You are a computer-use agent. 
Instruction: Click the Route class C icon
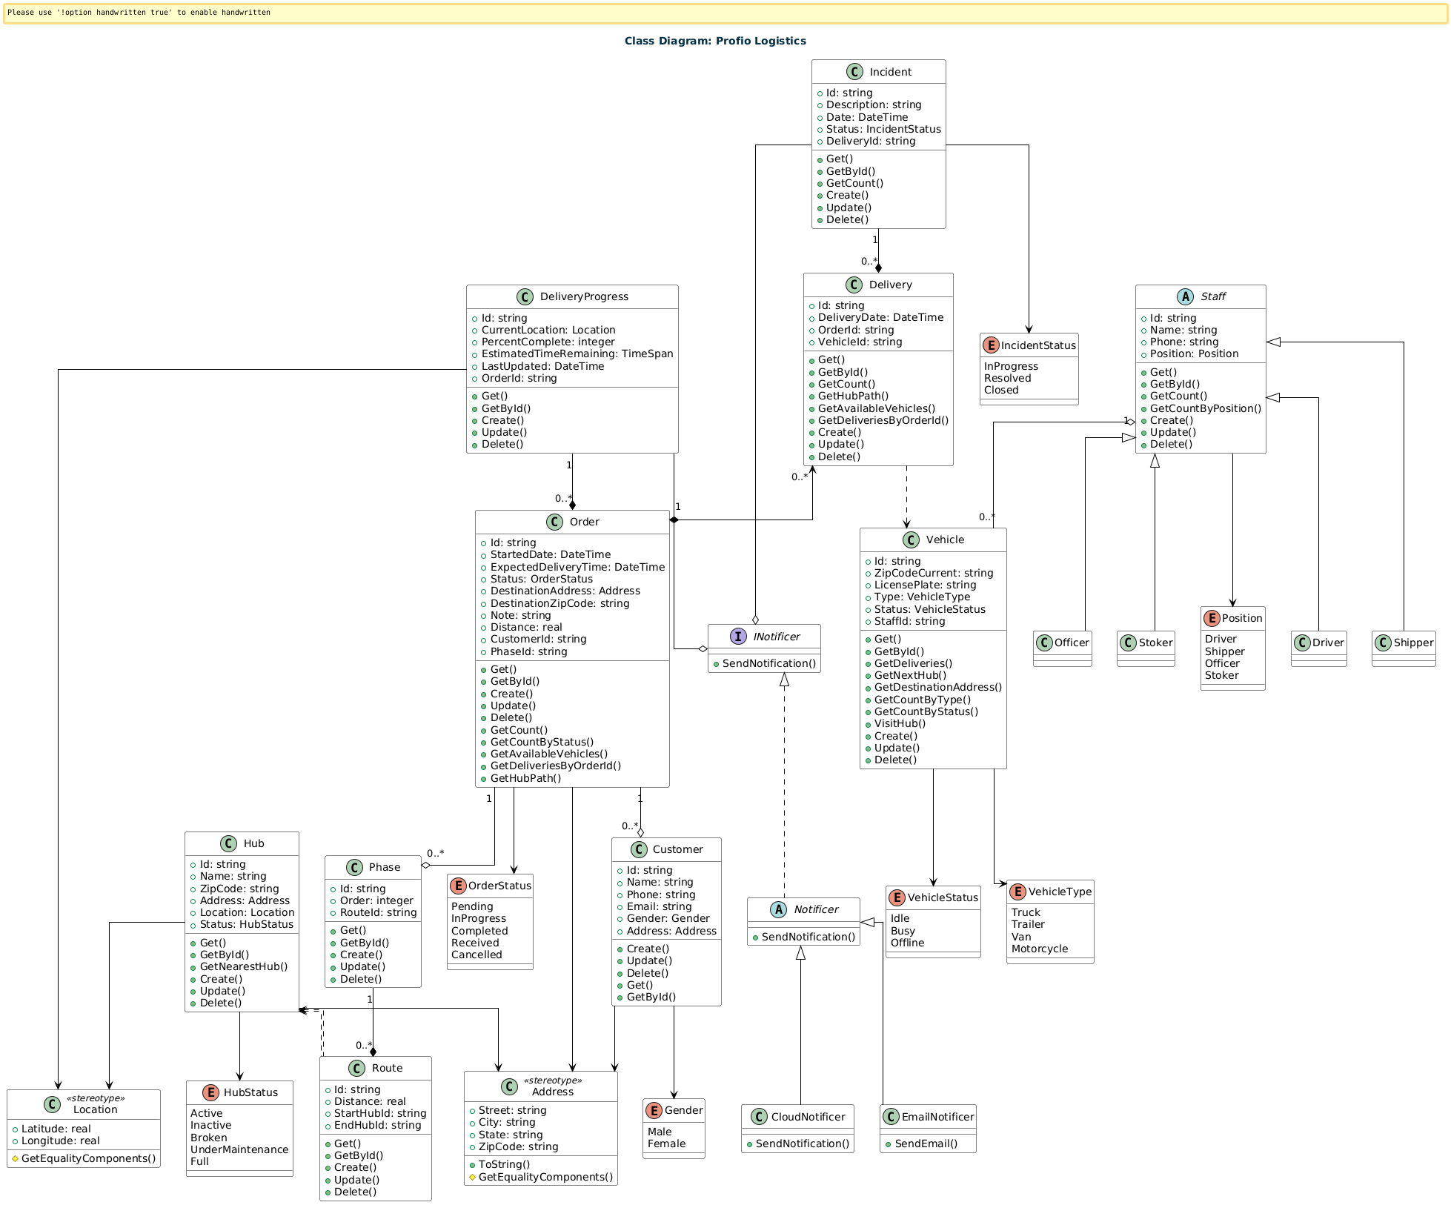click(x=356, y=1068)
